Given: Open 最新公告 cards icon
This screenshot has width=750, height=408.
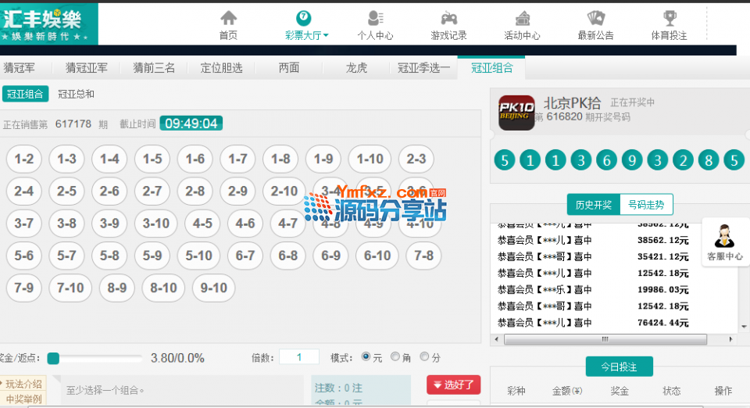Looking at the screenshot, I should tap(595, 18).
